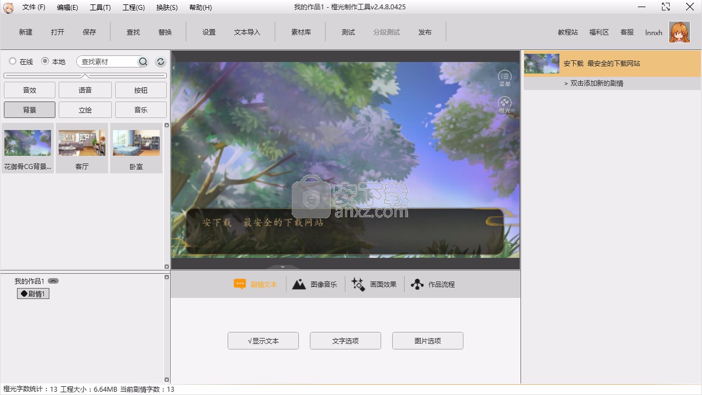Select the 语音 asset category
702x395 pixels.
pos(85,91)
